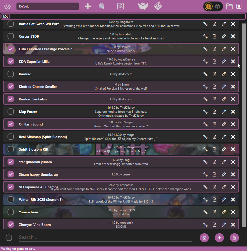Uncheck the star guardian yunara mod
This screenshot has width=247, height=251.
11,162
